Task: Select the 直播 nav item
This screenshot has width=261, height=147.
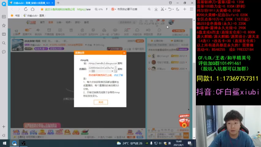Action: (51, 22)
